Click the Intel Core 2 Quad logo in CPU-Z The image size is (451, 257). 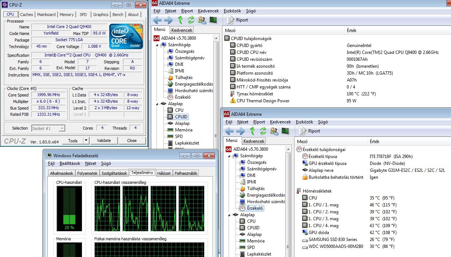click(x=126, y=36)
